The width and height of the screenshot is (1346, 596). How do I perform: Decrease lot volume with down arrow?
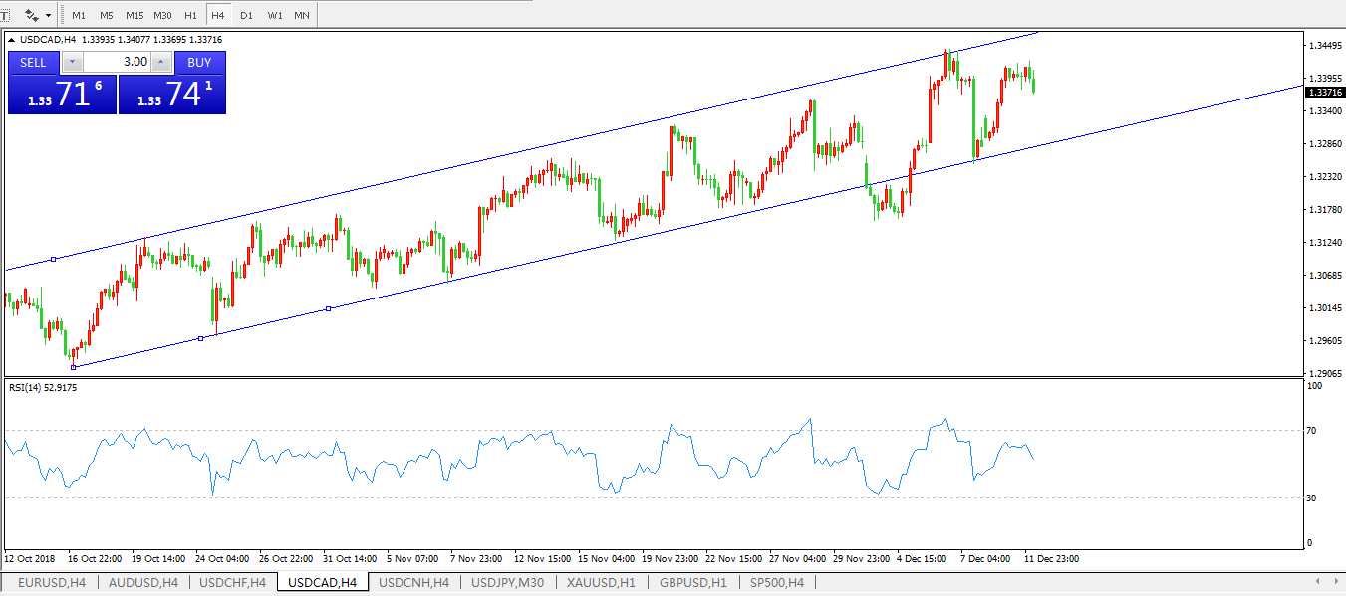click(72, 62)
